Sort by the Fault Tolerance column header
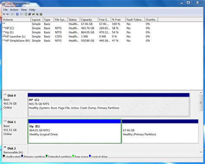The image size is (205, 164). (135, 19)
